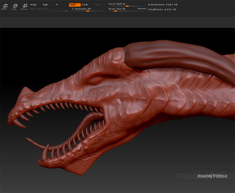Click the Rgb Intensity slider
Image resolution: width=235 pixels, height=193 pixels.
[x=49, y=9]
